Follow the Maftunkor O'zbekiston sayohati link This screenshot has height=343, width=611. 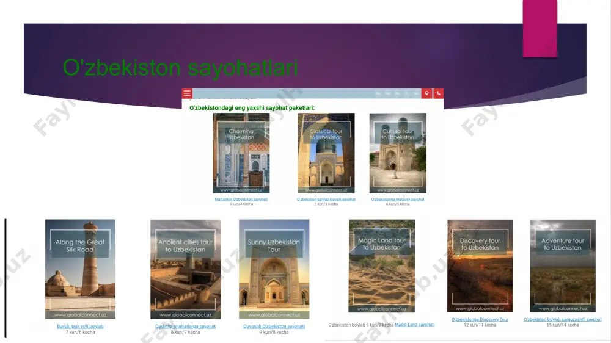(x=241, y=200)
